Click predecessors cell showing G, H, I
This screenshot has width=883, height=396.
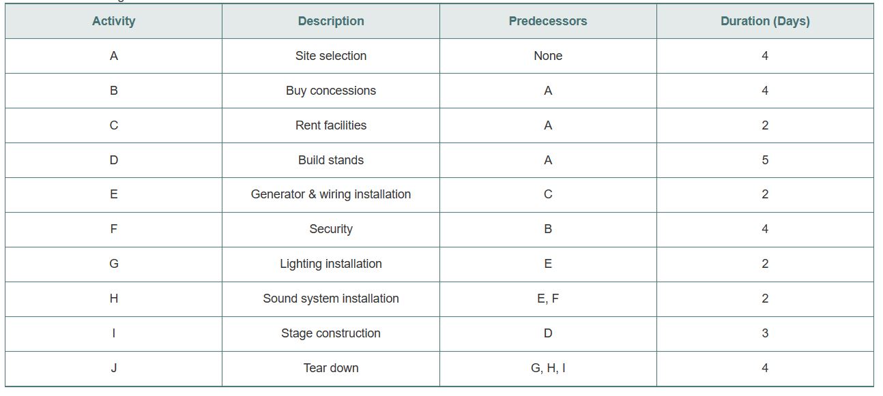coord(548,368)
